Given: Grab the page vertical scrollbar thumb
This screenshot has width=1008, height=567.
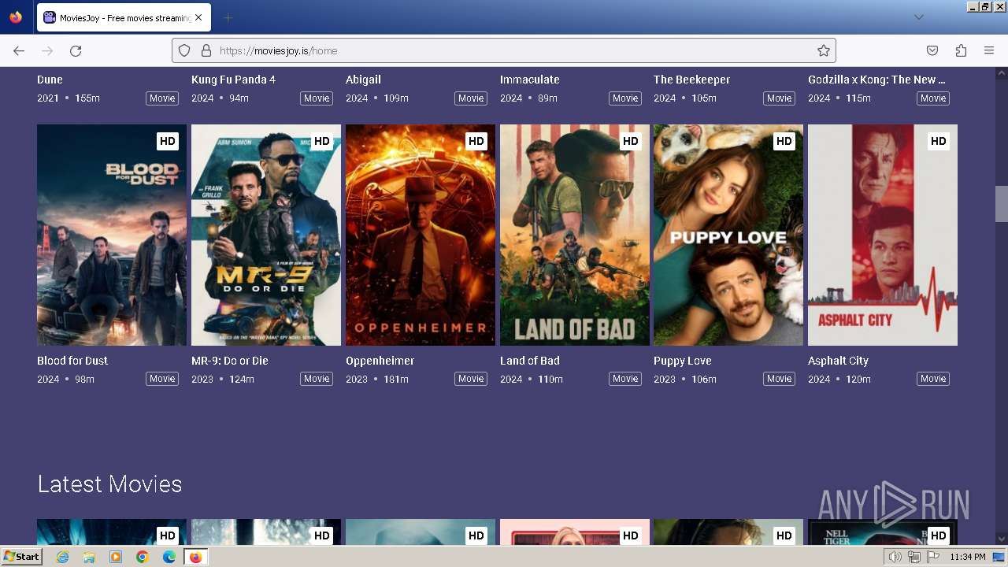Looking at the screenshot, I should pyautogui.click(x=1002, y=204).
